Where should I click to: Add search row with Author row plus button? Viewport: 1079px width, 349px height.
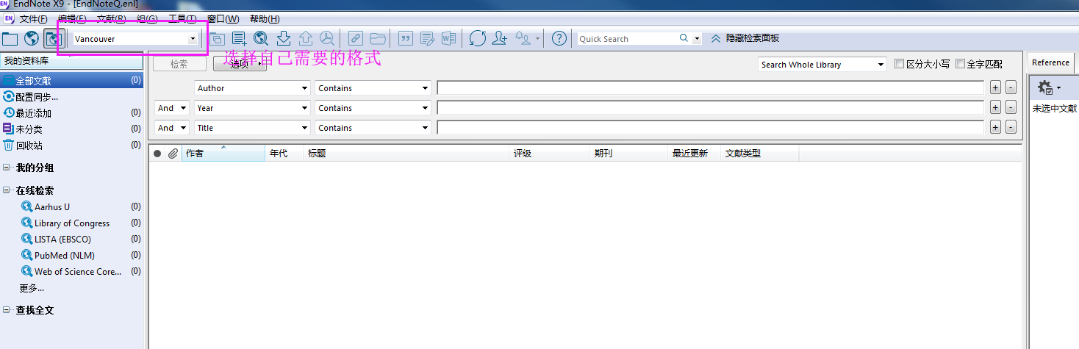coord(995,88)
